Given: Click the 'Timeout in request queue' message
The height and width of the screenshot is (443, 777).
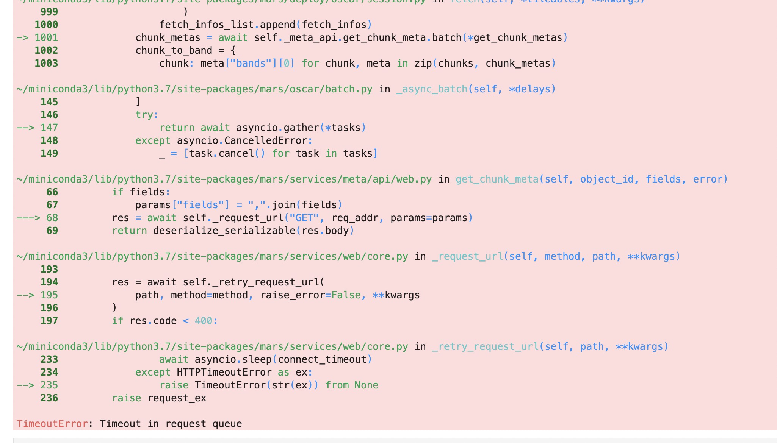Looking at the screenshot, I should pyautogui.click(x=171, y=424).
